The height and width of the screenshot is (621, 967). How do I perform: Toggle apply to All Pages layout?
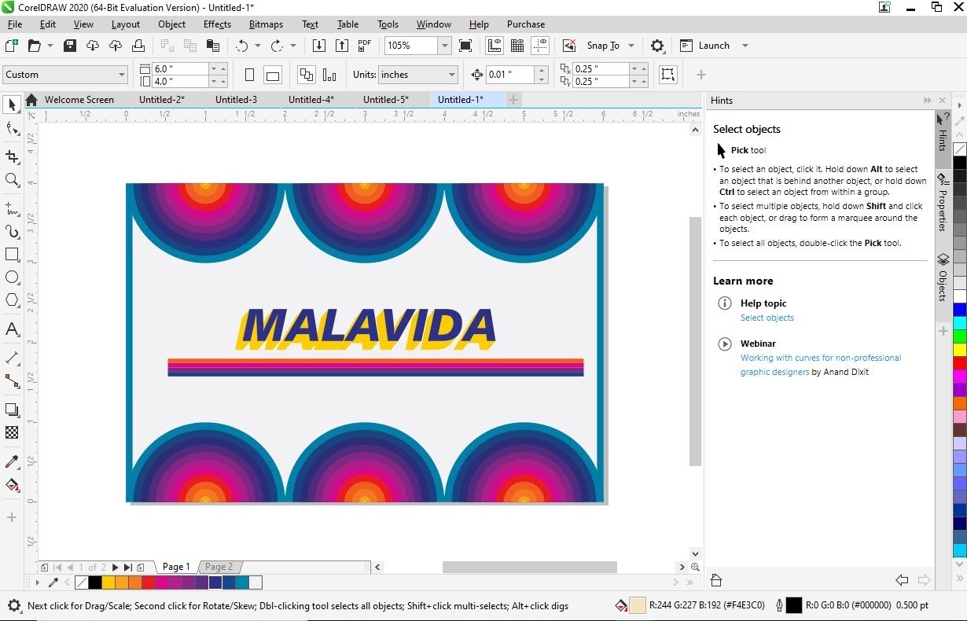(x=307, y=75)
